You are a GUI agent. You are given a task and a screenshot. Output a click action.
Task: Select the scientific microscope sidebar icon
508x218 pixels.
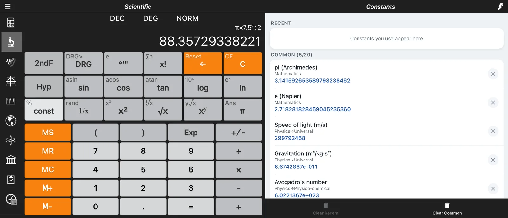[x=11, y=42]
